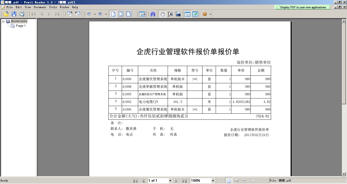Click the text '询价单位:销售单位'
The width and height of the screenshot is (347, 184).
254,62
